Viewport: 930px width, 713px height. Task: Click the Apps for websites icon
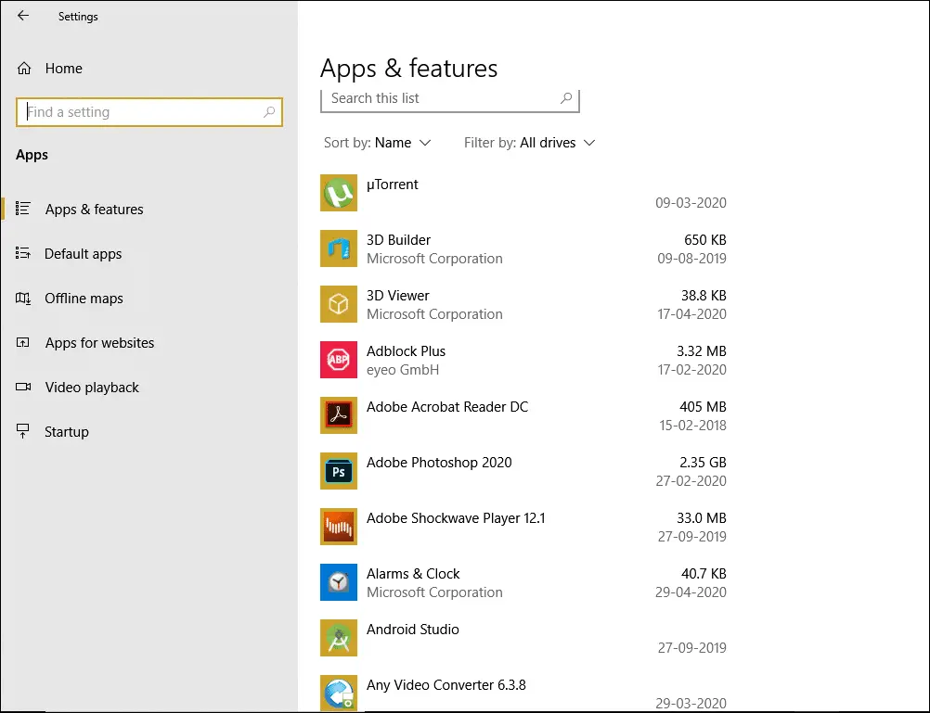point(22,342)
